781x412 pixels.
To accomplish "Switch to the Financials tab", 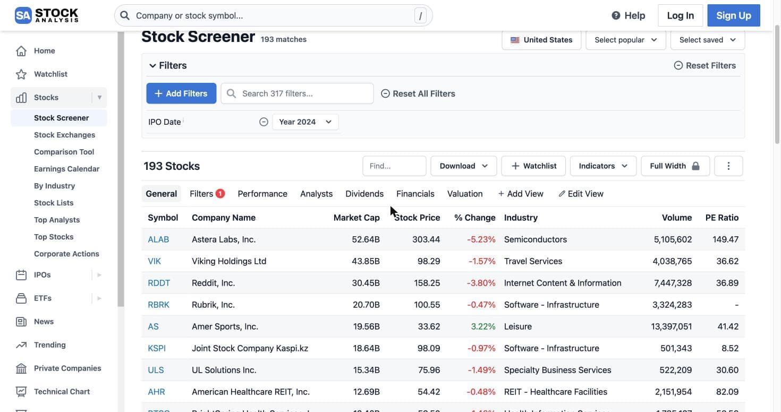I will click(415, 194).
